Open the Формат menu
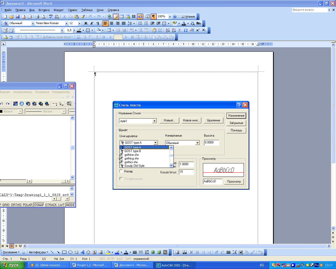Screen dimensions: 336x269 (59, 10)
